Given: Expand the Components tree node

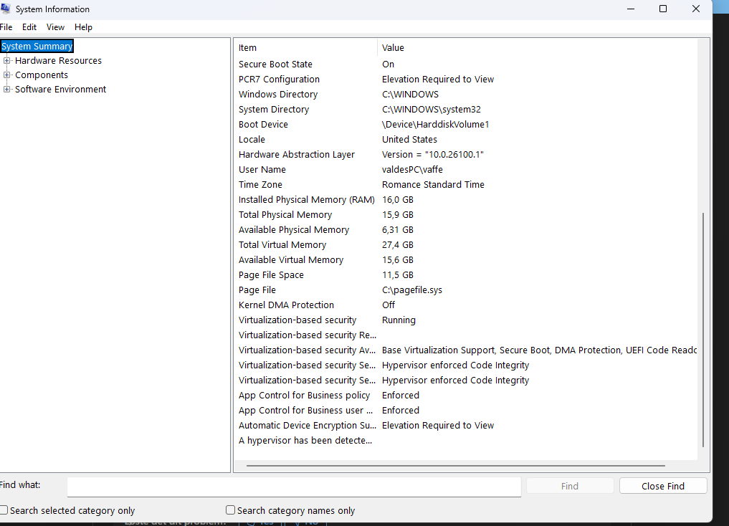Looking at the screenshot, I should [x=6, y=75].
